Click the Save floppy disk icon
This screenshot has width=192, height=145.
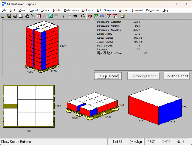[x=9, y=16]
